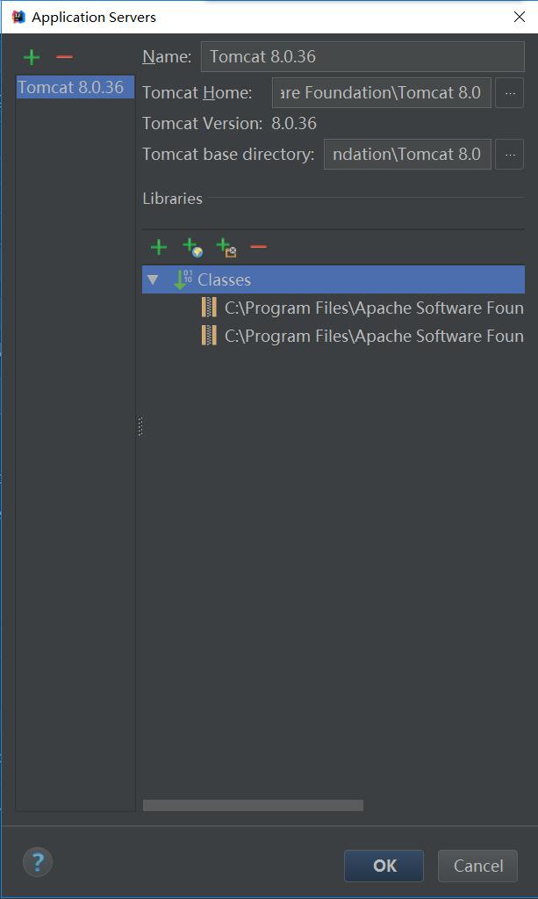Close the Application Servers window
Screen dimensions: 538x899
(x=519, y=17)
